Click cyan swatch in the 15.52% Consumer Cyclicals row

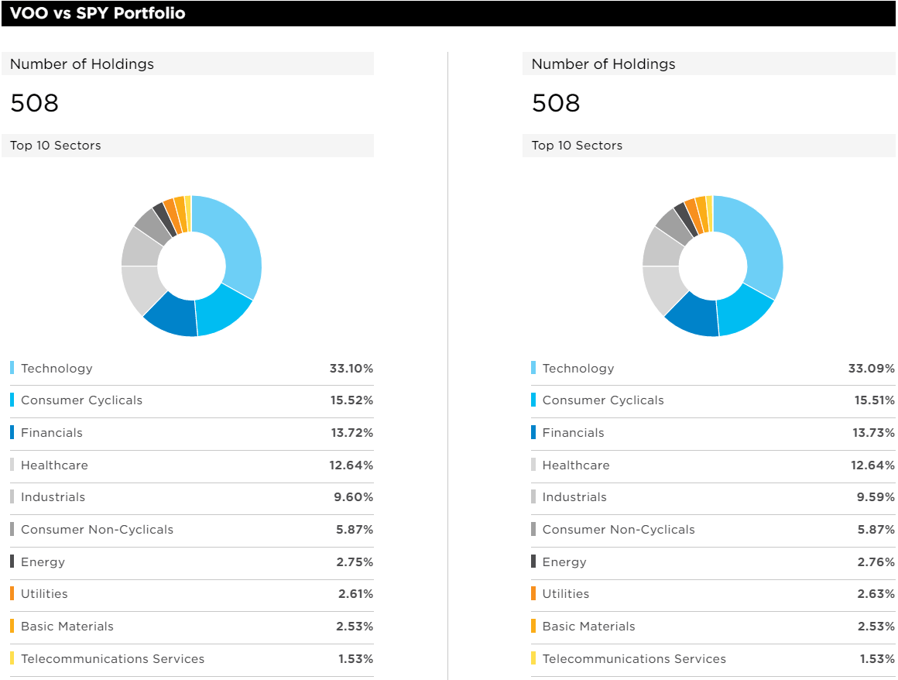click(x=12, y=400)
